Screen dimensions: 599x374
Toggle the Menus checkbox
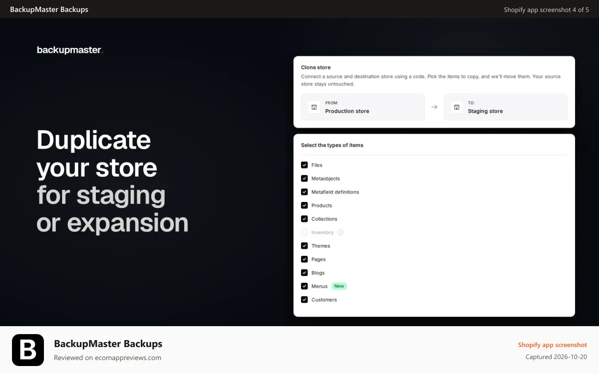pos(304,286)
